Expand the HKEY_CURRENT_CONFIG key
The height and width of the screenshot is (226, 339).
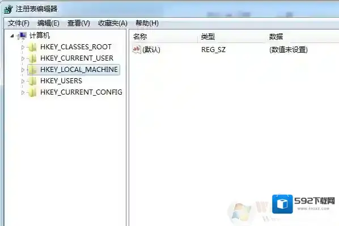tap(23, 92)
